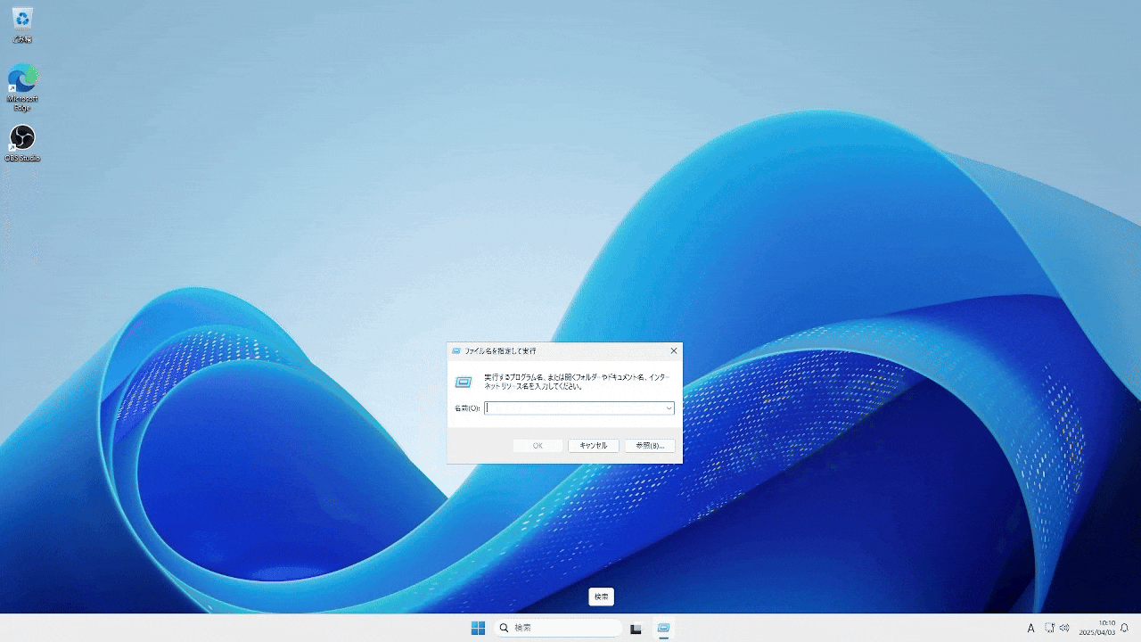The image size is (1141, 642).
Task: Open File Explorer from the taskbar
Action: point(635,628)
